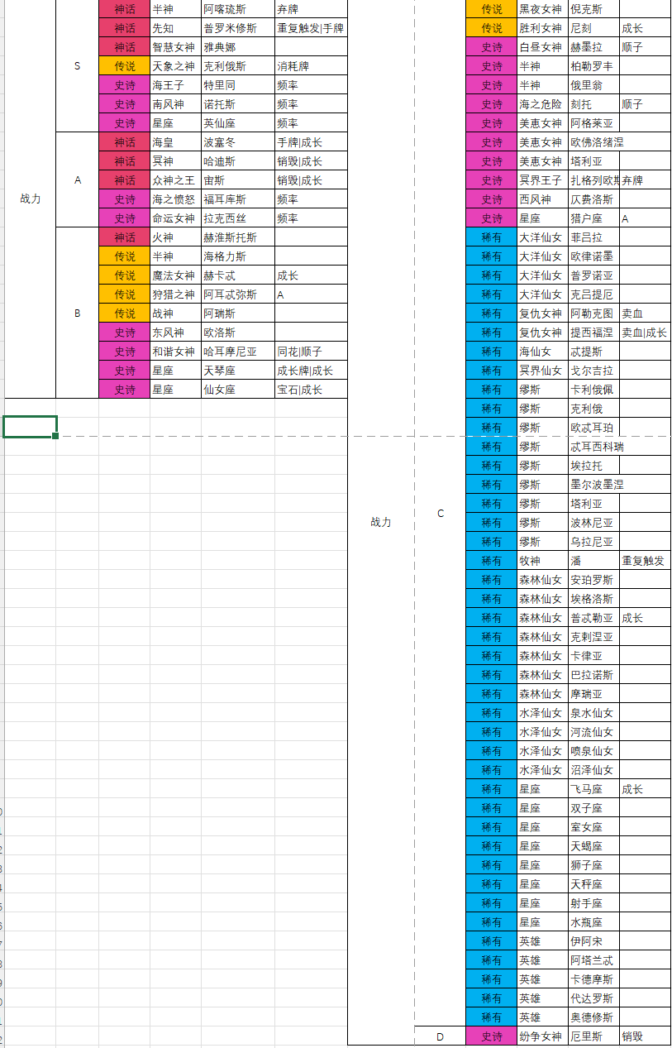Click the 欧律诺墨 cell
672x1048 pixels.
click(x=593, y=256)
